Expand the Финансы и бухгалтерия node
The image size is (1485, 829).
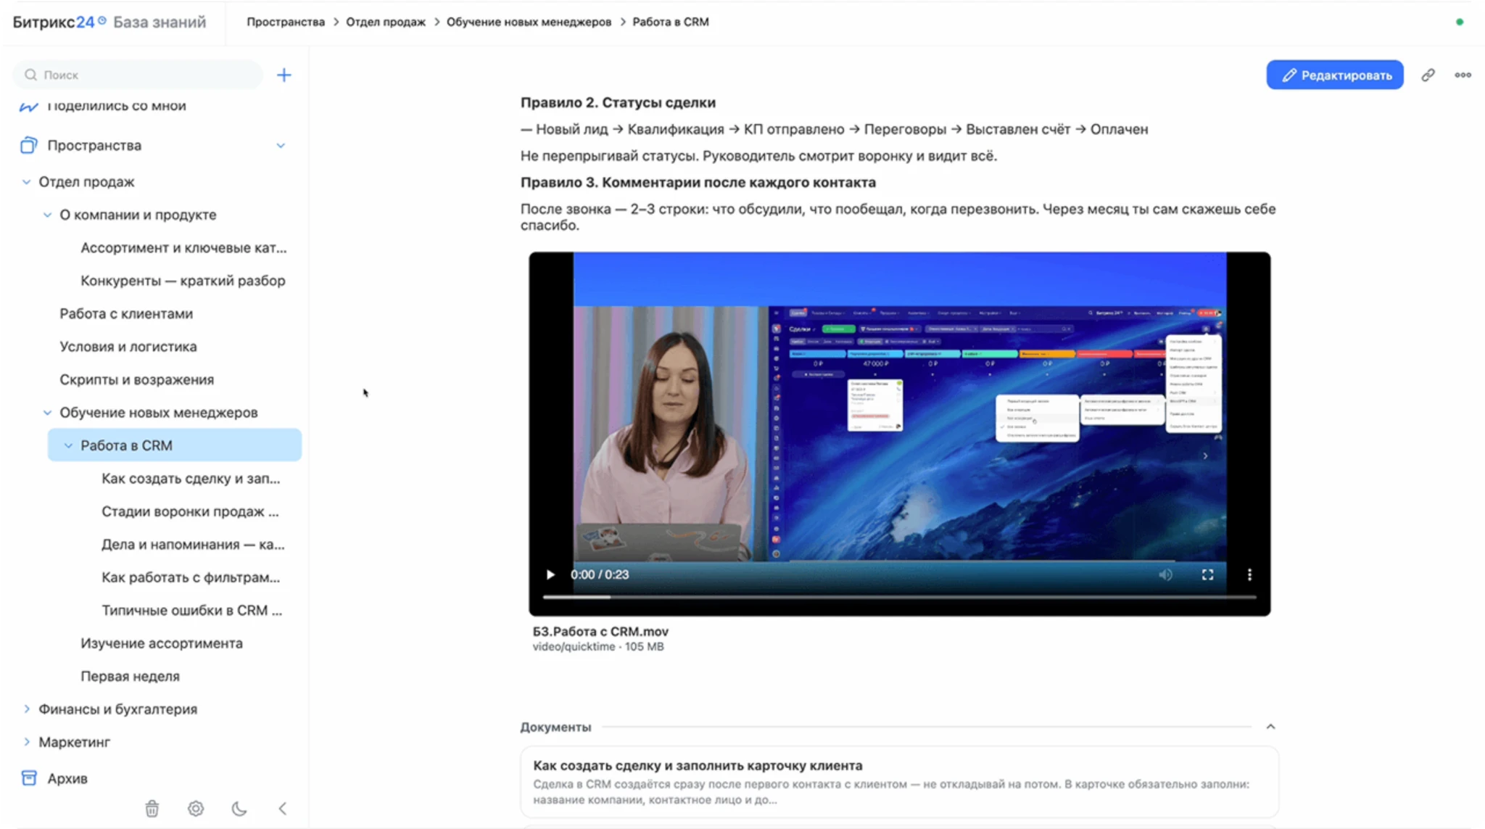[x=26, y=709]
